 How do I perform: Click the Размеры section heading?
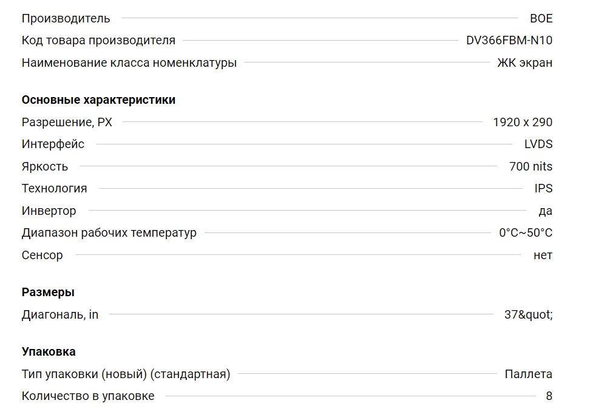48,293
